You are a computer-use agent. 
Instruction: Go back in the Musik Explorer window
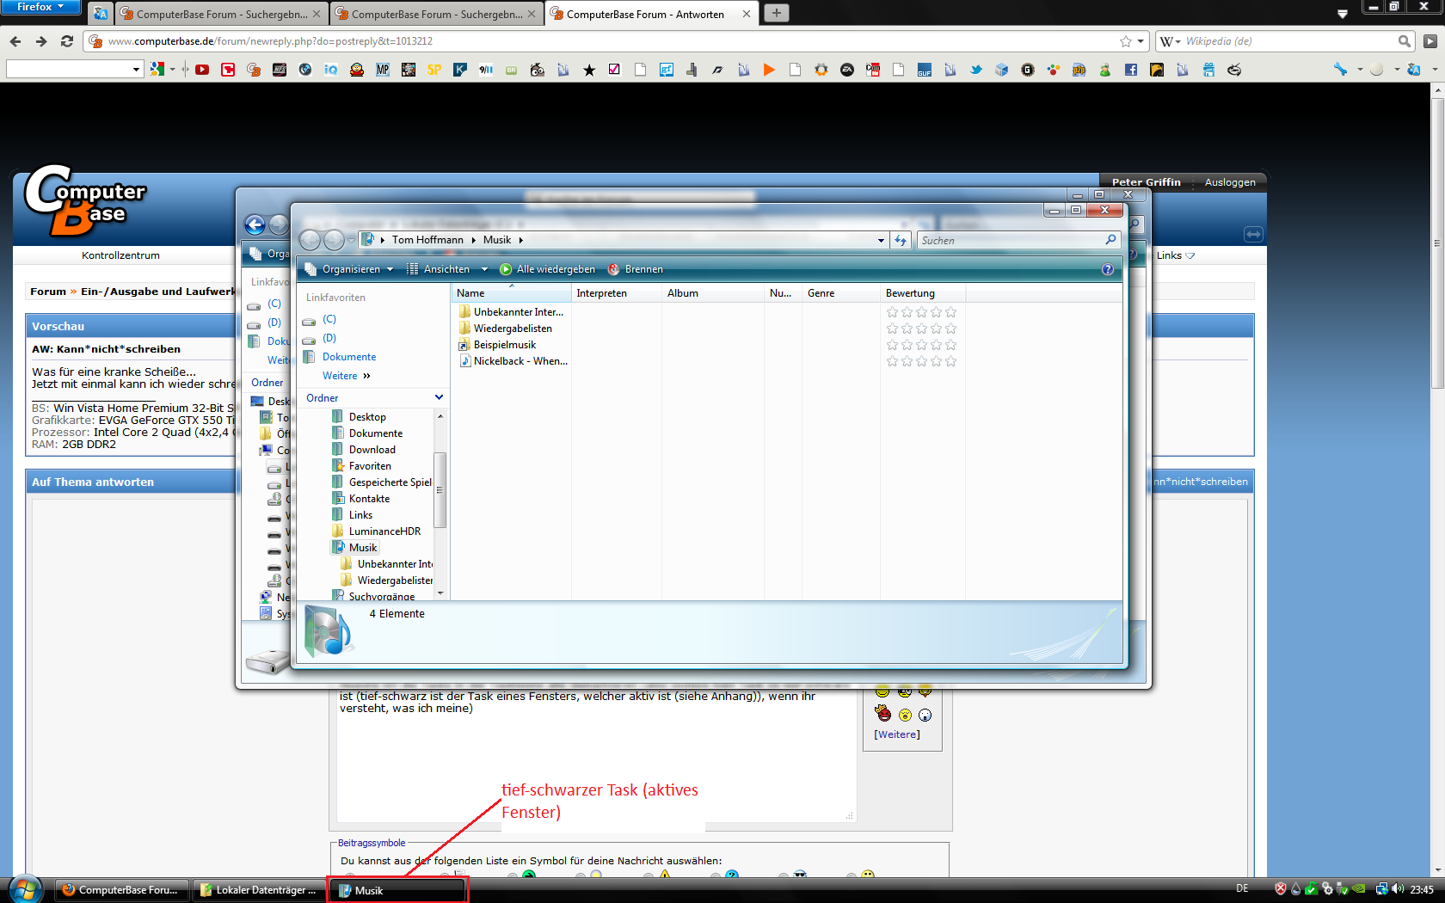(310, 240)
